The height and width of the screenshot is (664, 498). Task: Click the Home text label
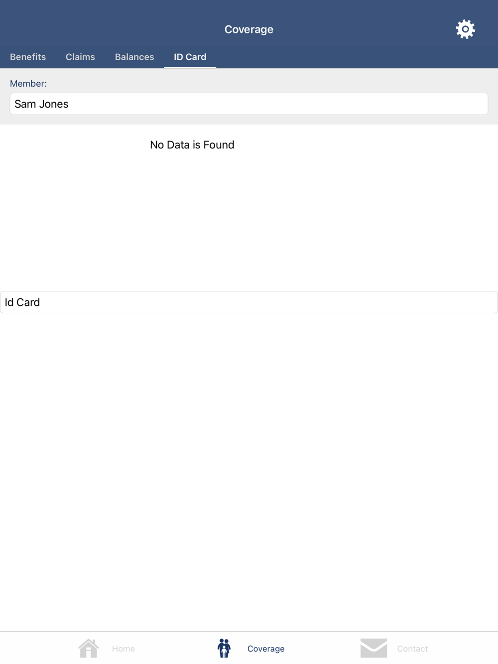pos(124,649)
